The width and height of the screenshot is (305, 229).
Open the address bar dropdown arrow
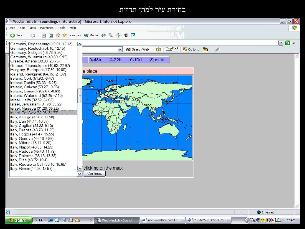click(x=281, y=43)
